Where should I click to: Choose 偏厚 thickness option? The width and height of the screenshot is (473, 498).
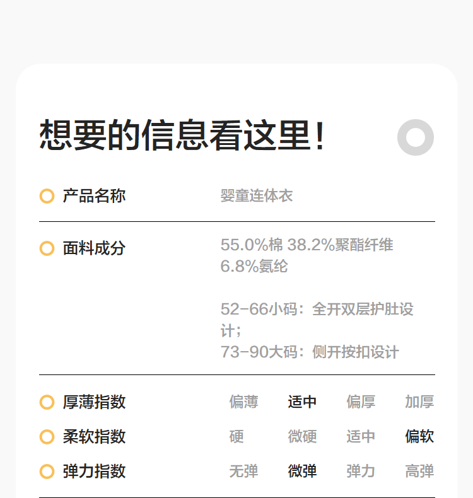[x=361, y=402]
